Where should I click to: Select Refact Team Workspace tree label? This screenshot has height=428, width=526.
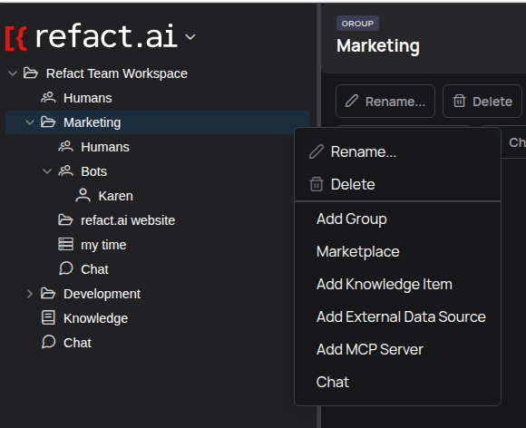[117, 73]
